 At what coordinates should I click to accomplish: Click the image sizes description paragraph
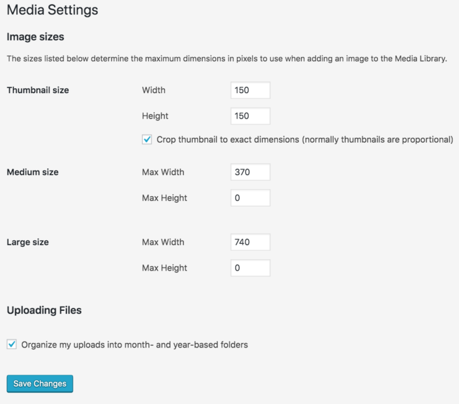[x=227, y=59]
